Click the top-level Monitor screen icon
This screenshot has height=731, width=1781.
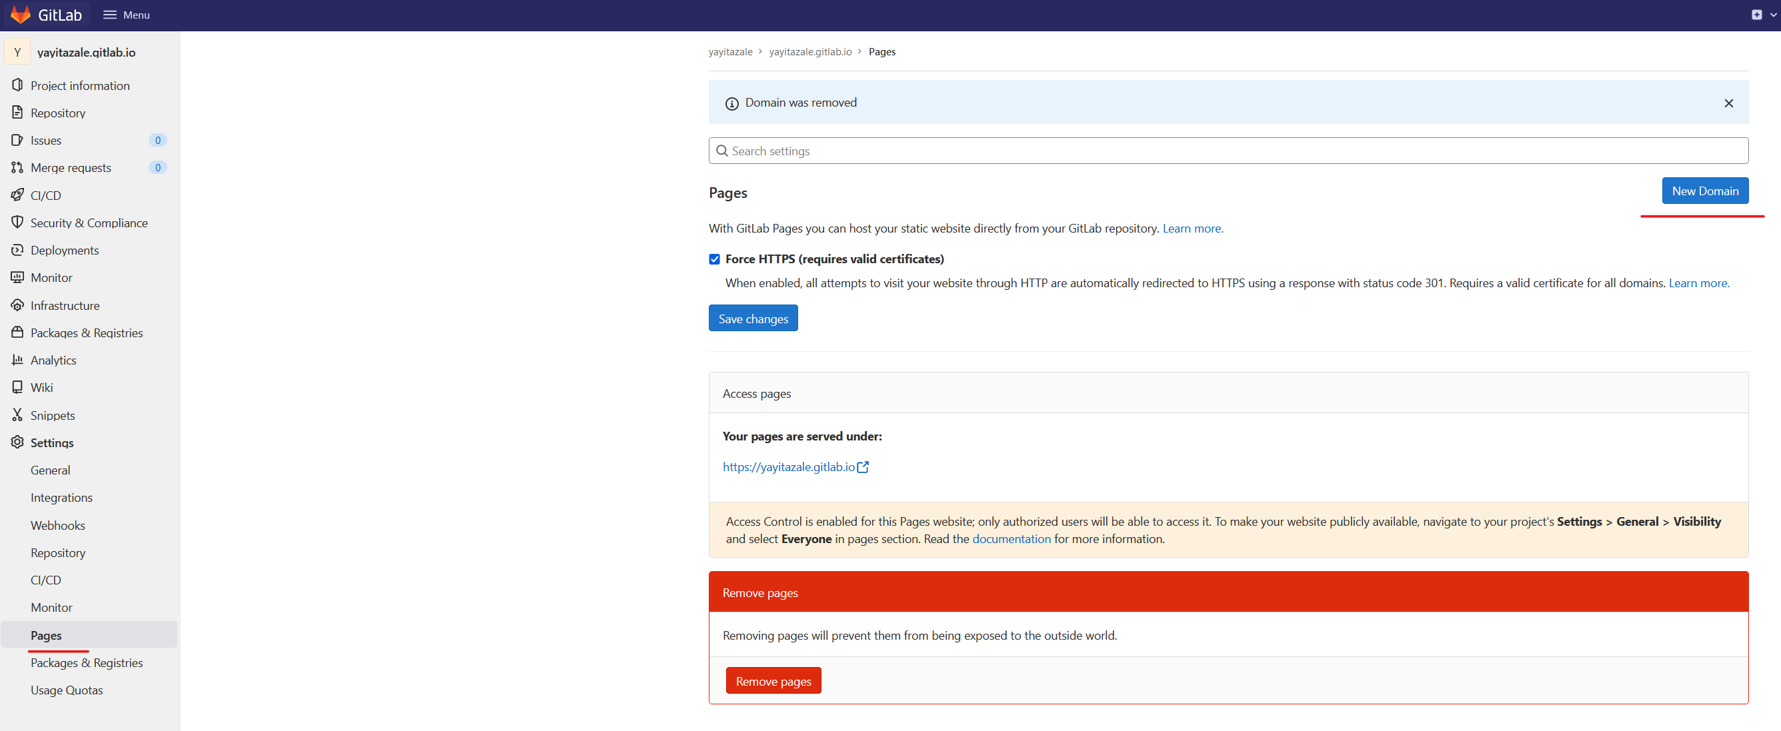(17, 277)
